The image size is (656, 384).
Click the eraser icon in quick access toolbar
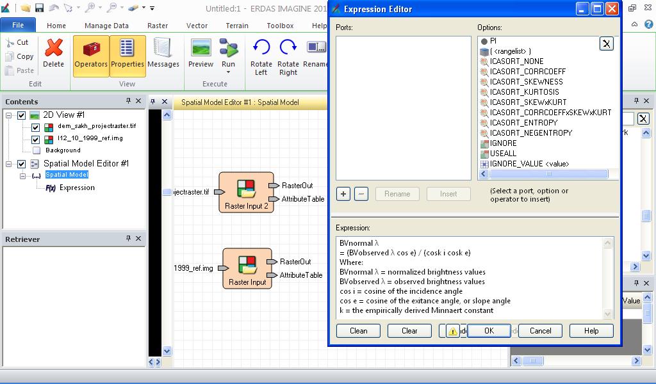coord(133,8)
